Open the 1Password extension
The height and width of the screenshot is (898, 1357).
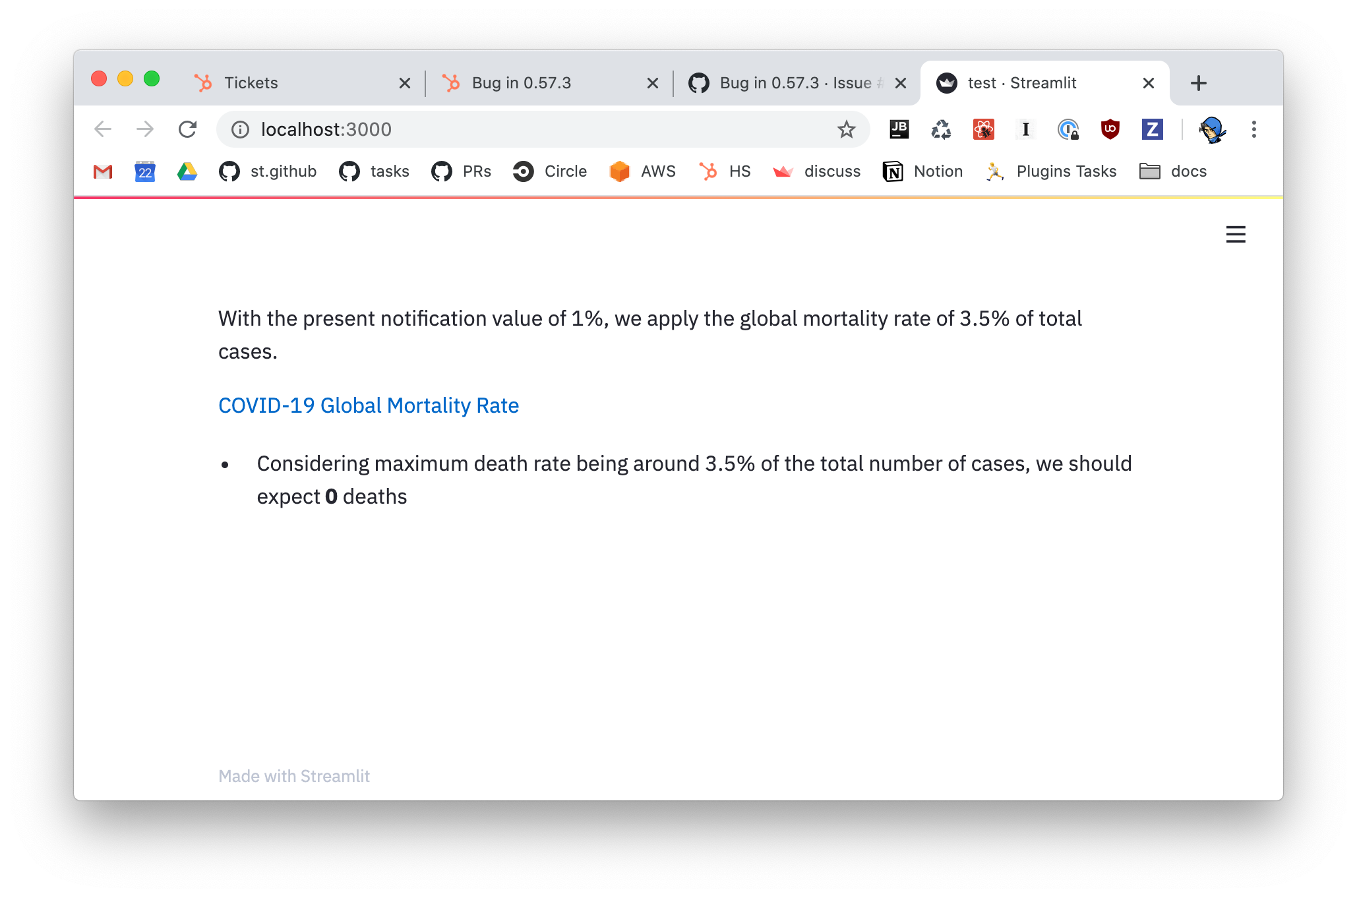click(x=1068, y=129)
